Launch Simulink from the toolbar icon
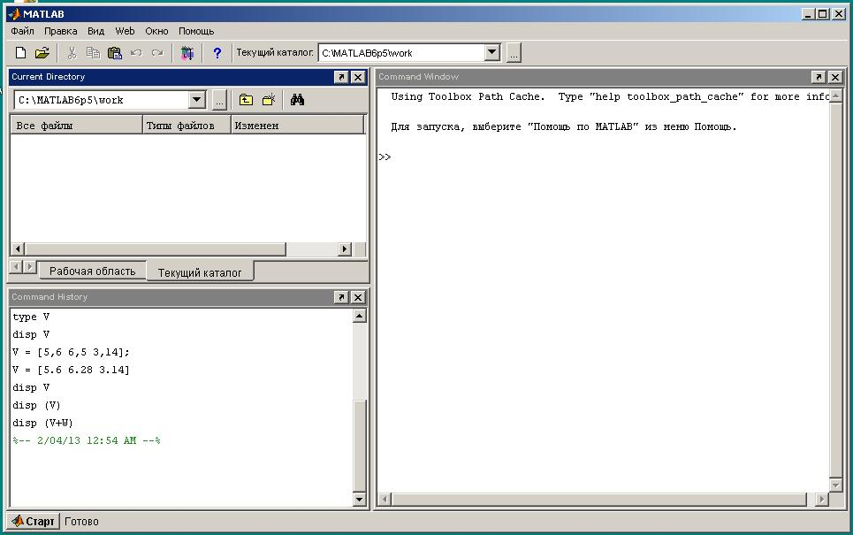This screenshot has height=535, width=853. coord(187,53)
